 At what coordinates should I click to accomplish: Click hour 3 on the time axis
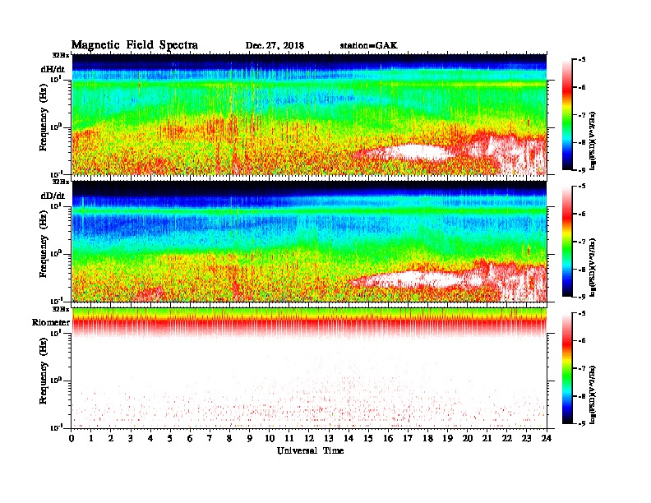tap(131, 439)
